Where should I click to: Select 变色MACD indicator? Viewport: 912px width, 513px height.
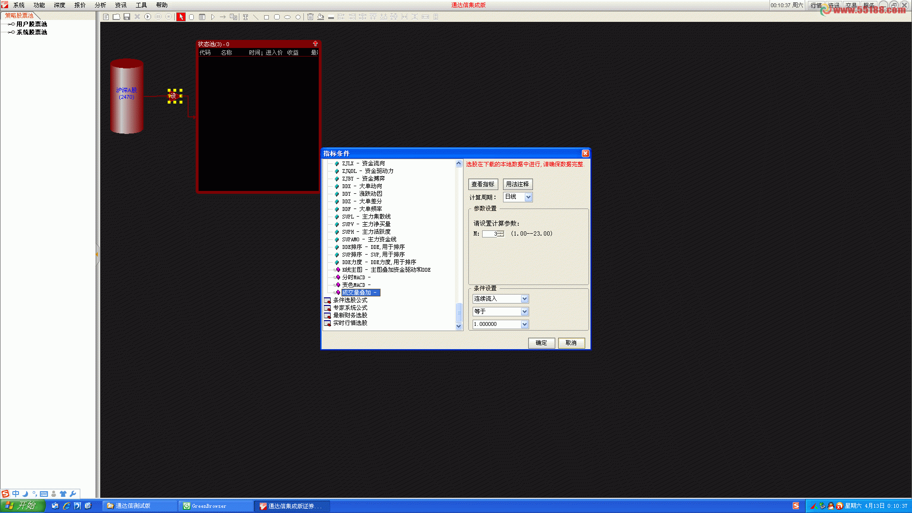pyautogui.click(x=356, y=285)
